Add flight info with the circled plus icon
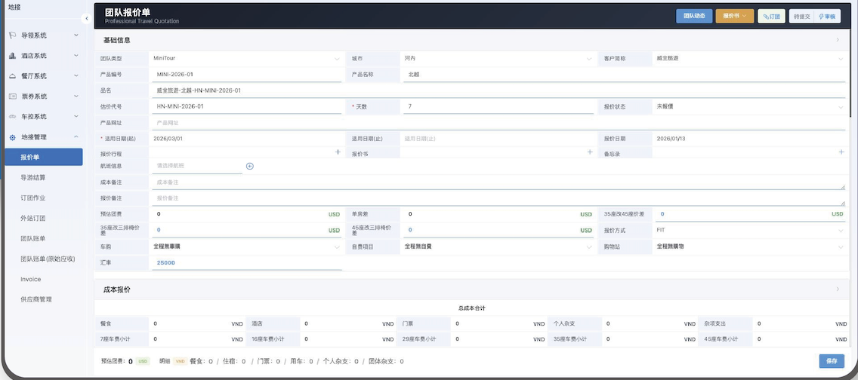The image size is (858, 380). pyautogui.click(x=250, y=166)
